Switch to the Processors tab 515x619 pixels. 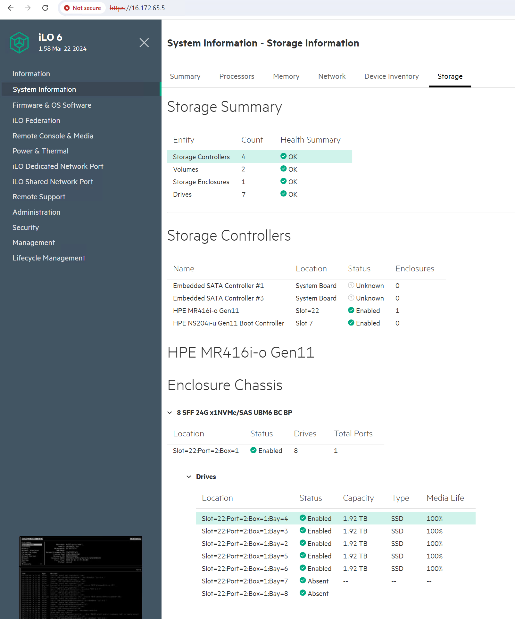point(237,77)
